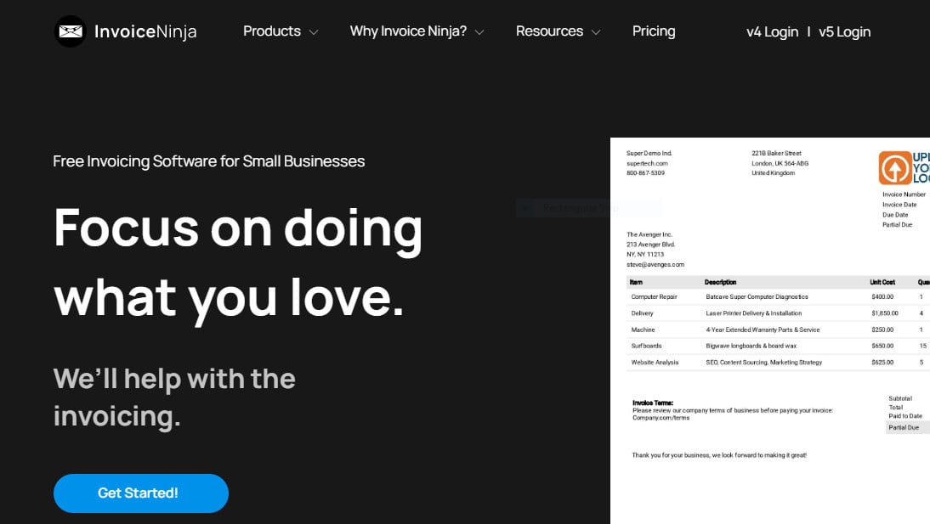Click 'Bigwave longboards & board wax' description
Viewport: 930px width, 524px height.
[751, 346]
